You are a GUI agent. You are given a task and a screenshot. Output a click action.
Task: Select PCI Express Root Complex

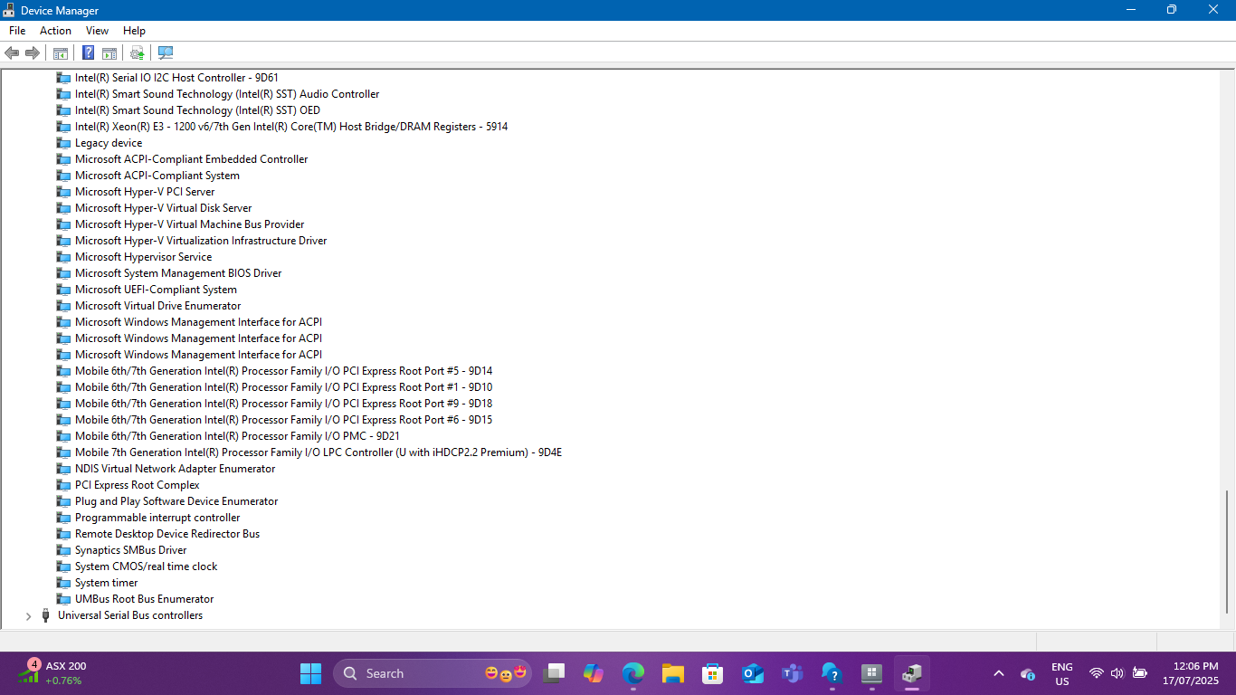pyautogui.click(x=137, y=485)
